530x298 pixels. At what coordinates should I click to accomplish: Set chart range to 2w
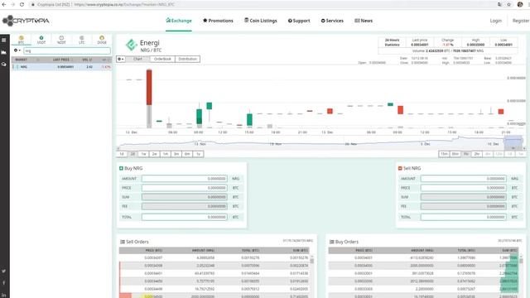pyautogui.click(x=155, y=154)
